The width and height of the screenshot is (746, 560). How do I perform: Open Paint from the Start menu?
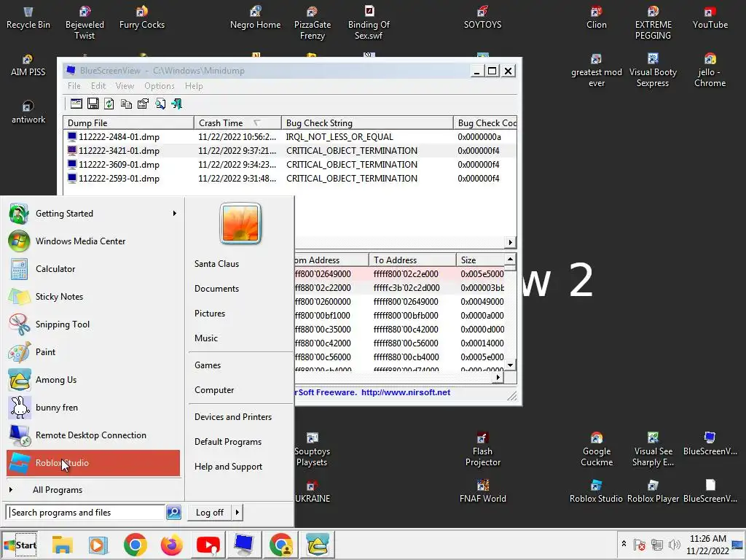(93, 352)
